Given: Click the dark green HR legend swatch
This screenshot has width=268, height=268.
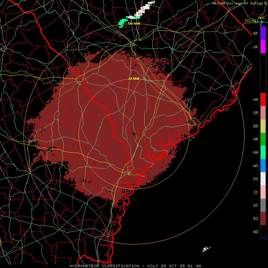Looking at the screenshot, I should point(263,139).
